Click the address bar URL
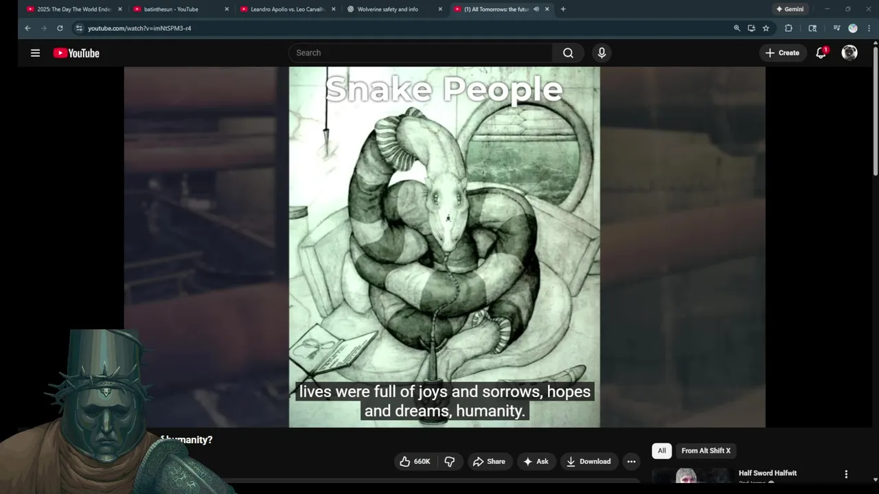The height and width of the screenshot is (494, 879). (x=139, y=28)
